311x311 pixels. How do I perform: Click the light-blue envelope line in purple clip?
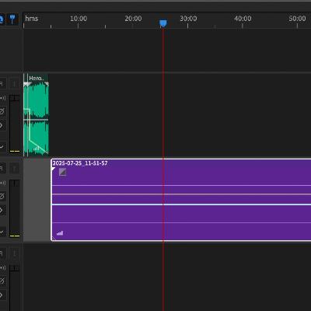pyautogui.click(x=181, y=204)
